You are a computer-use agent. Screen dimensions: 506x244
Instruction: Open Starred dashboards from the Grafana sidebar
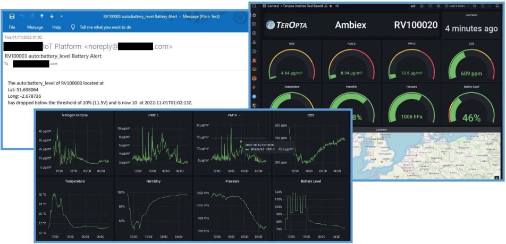click(x=254, y=15)
